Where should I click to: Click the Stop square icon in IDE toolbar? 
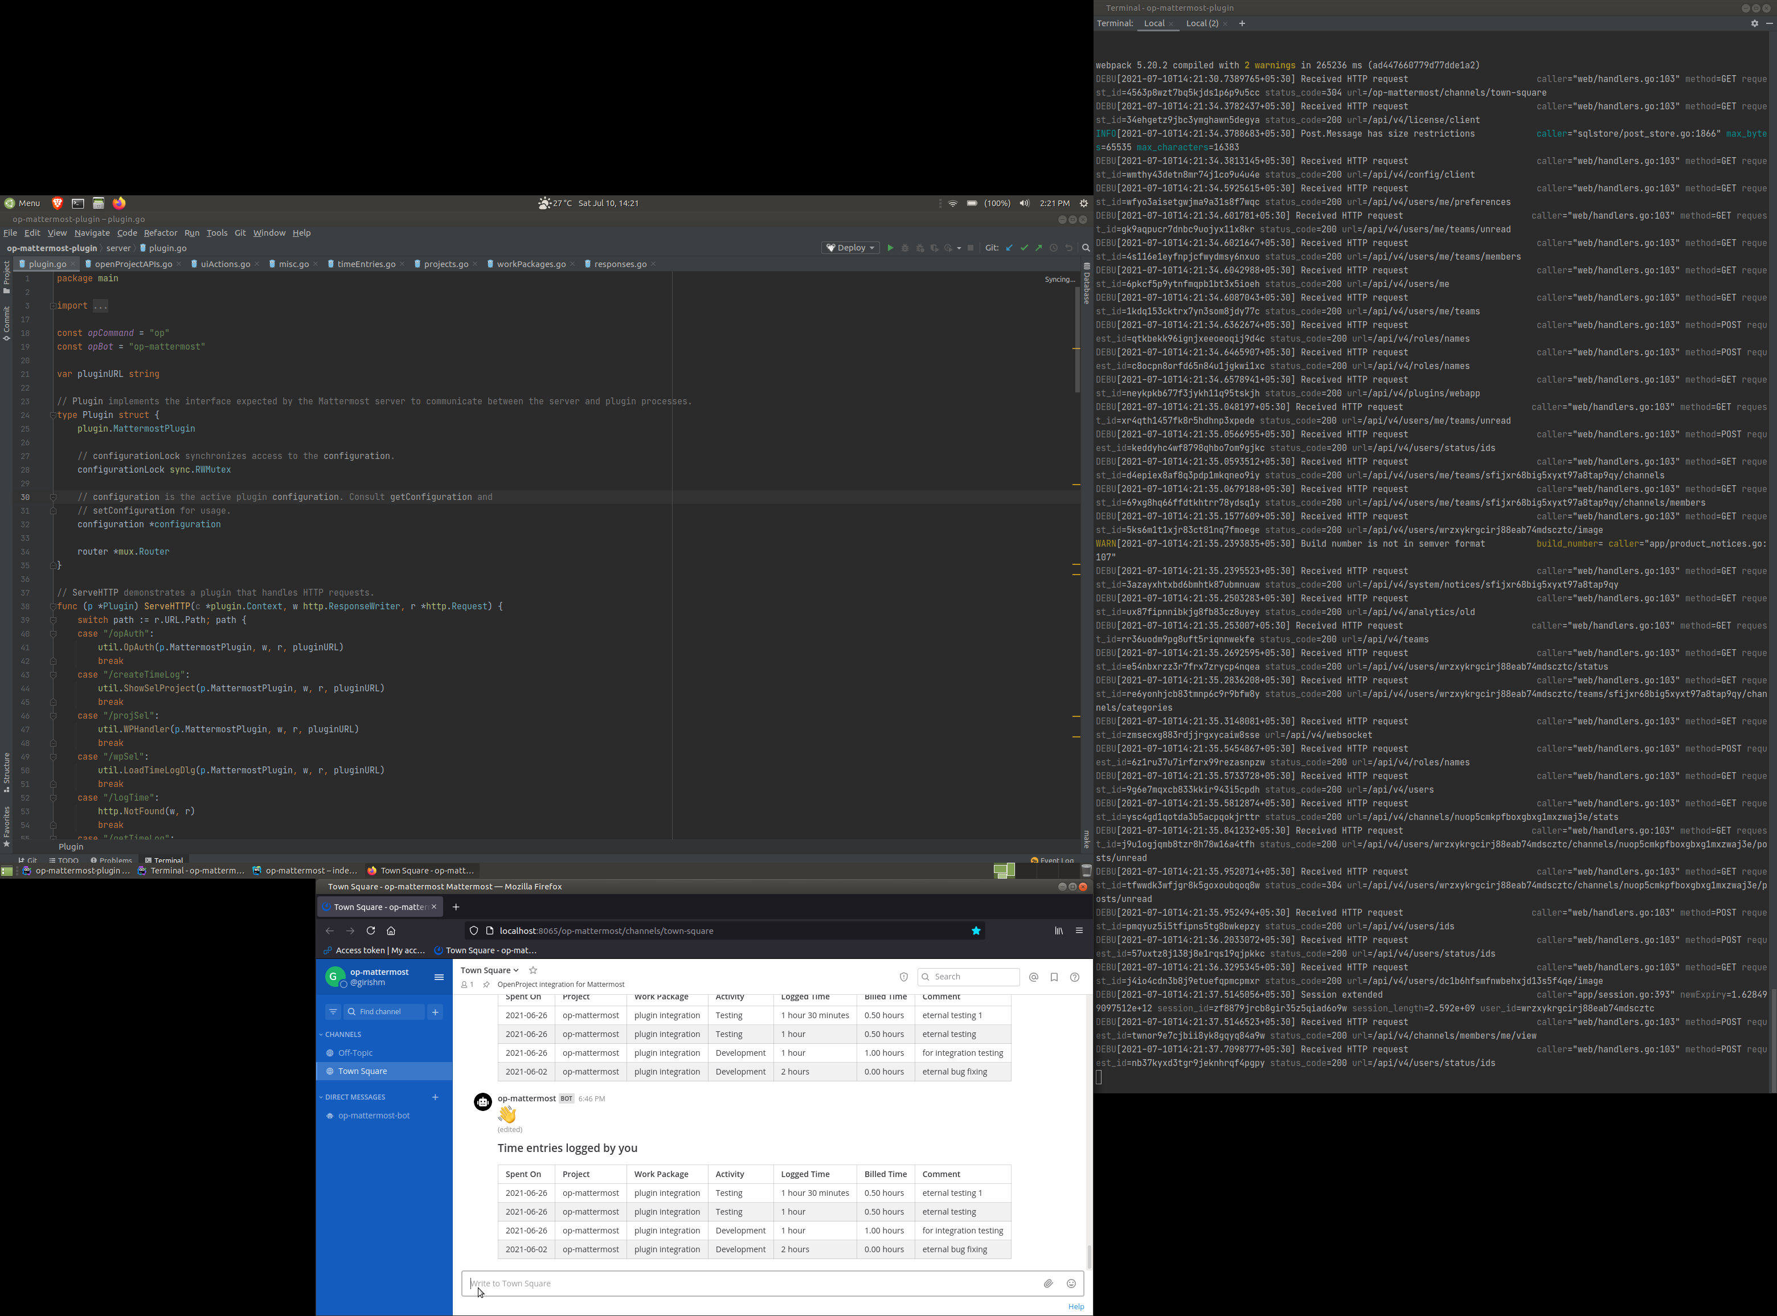coord(970,248)
